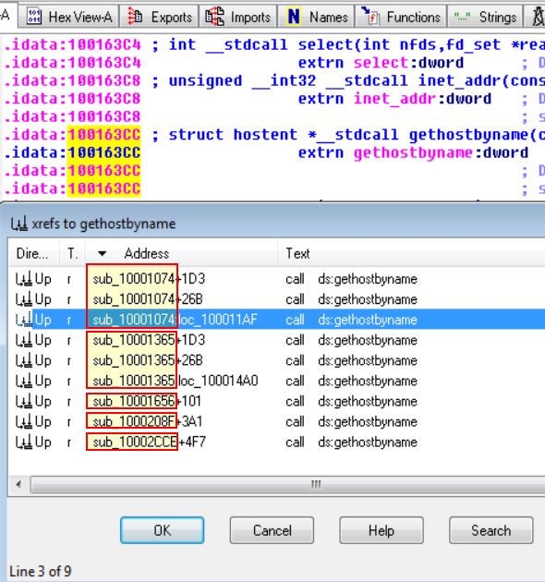Screen dimensions: 545x582
Task: Click the Text column header
Action: coord(410,253)
